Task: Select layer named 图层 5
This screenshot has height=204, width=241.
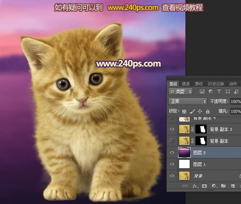Action: click(x=199, y=153)
